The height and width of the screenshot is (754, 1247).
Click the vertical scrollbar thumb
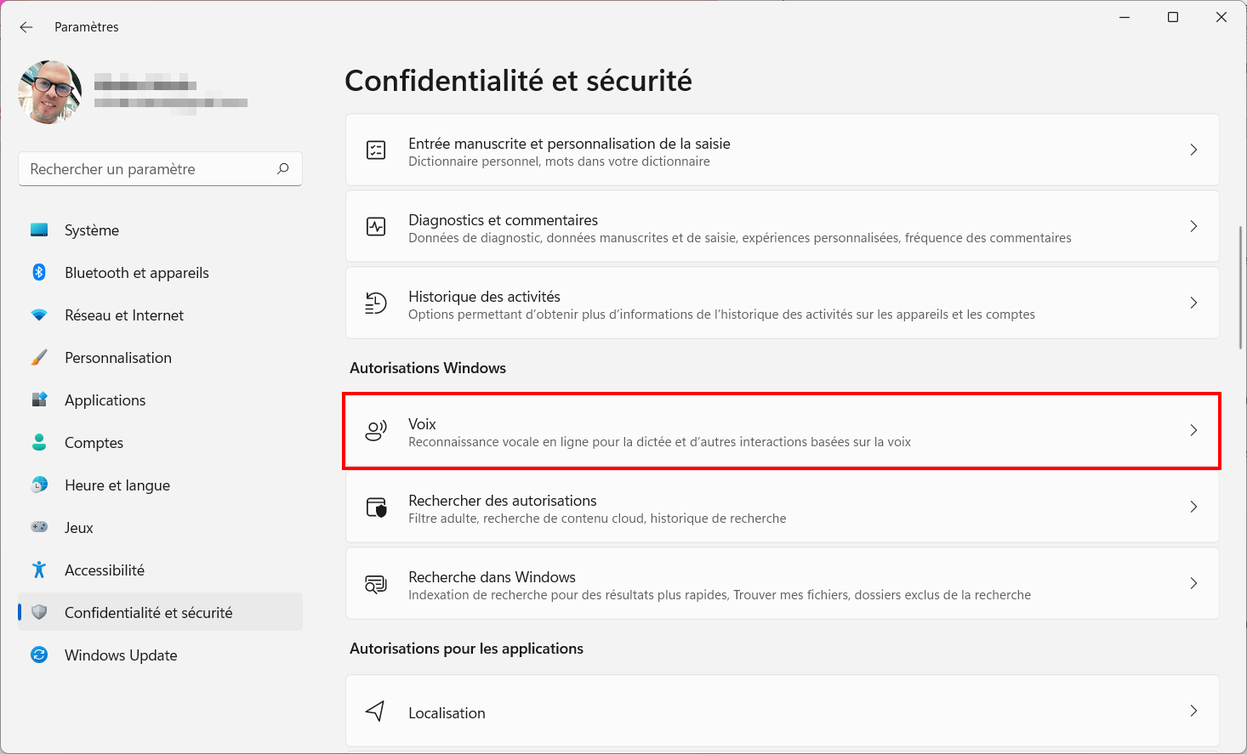pos(1241,286)
